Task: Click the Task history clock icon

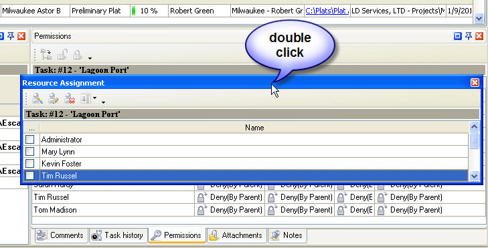Action: click(96, 235)
